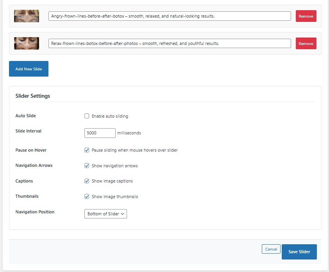Focus the Slide Interval milliseconds field
The image size is (329, 272).
tap(100, 133)
